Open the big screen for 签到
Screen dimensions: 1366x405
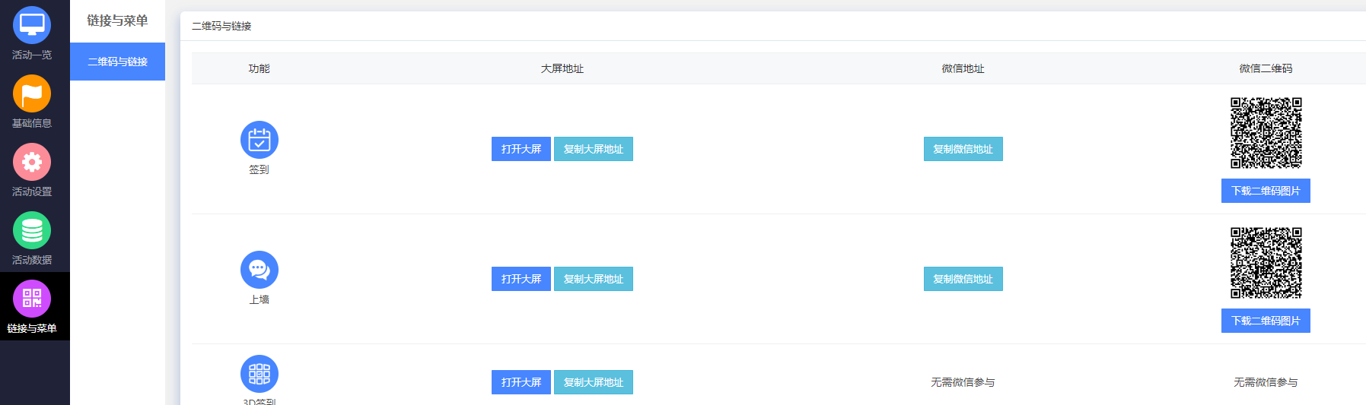[x=521, y=149]
